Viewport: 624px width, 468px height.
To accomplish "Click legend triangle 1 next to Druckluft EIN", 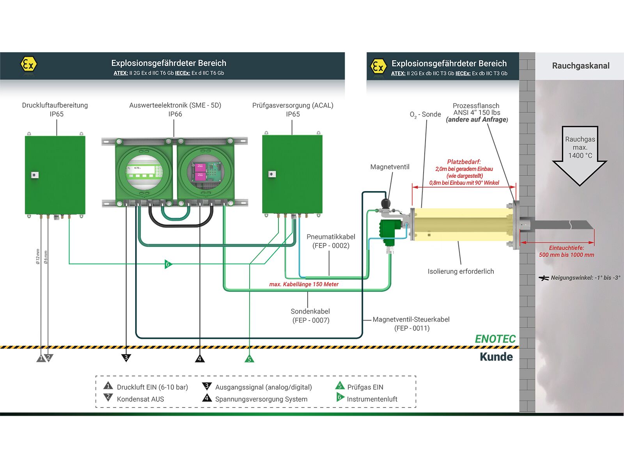I will tap(108, 386).
